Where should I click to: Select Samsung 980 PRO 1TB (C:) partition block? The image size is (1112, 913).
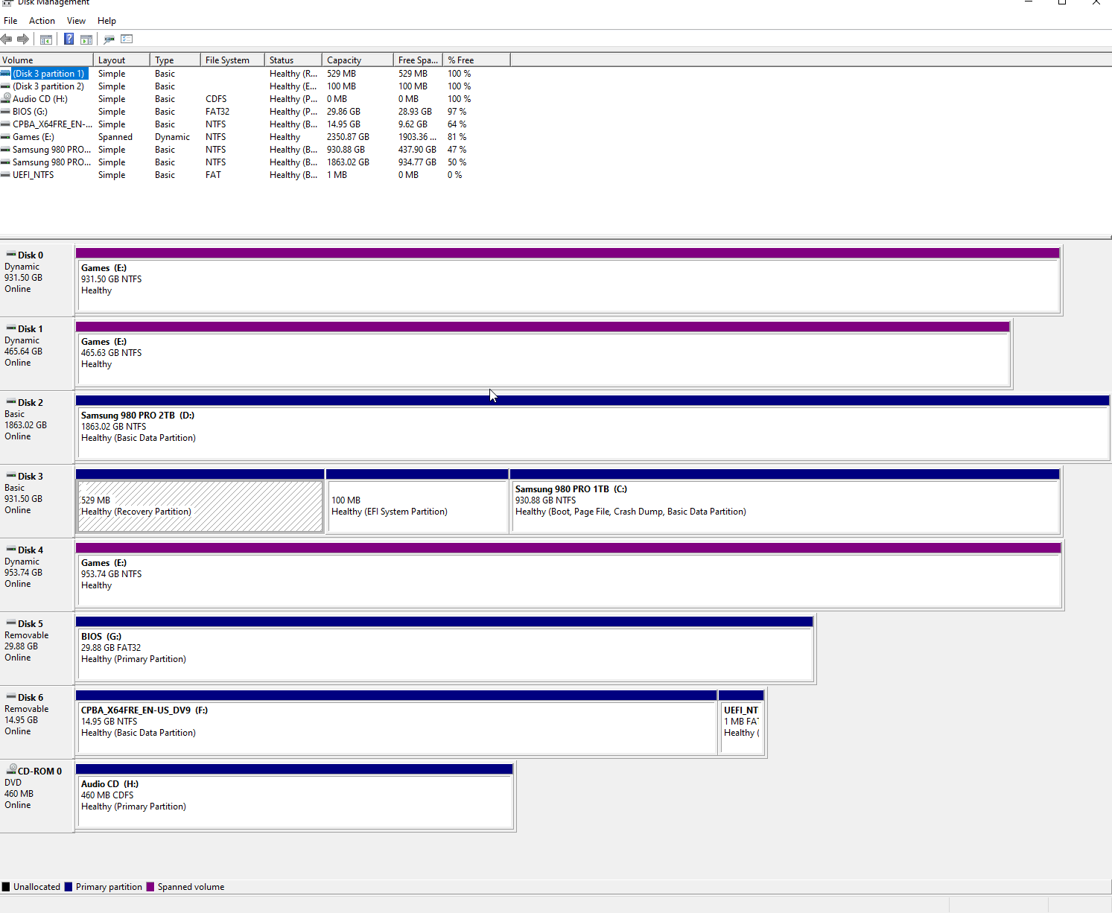(x=785, y=501)
